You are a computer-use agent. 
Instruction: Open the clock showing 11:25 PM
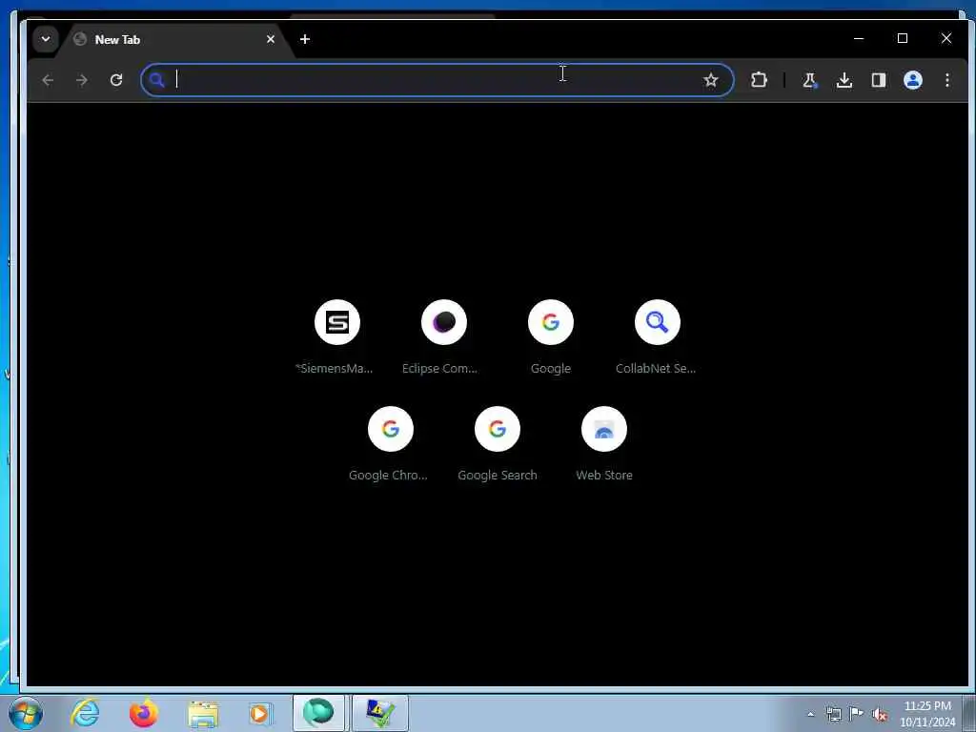point(927,714)
